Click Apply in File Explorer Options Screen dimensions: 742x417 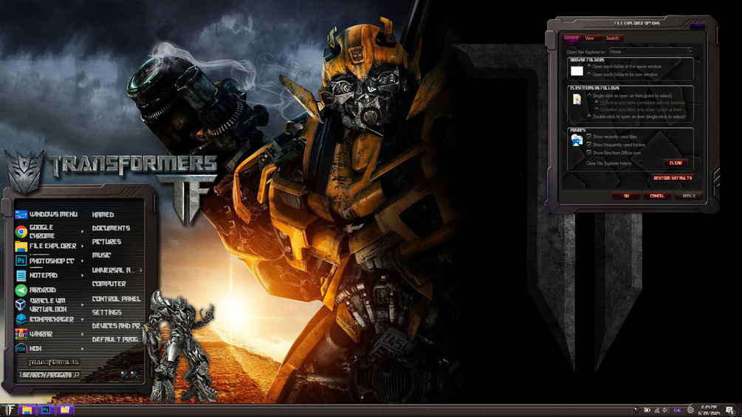(689, 196)
